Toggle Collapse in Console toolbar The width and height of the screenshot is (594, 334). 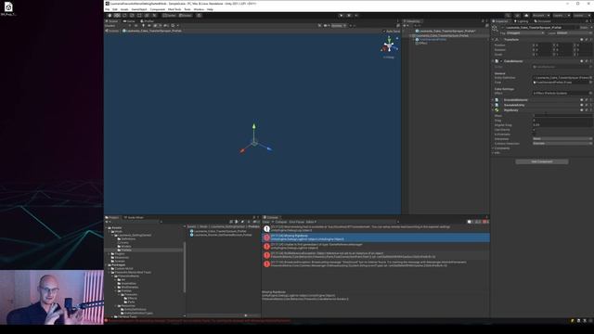coord(280,222)
